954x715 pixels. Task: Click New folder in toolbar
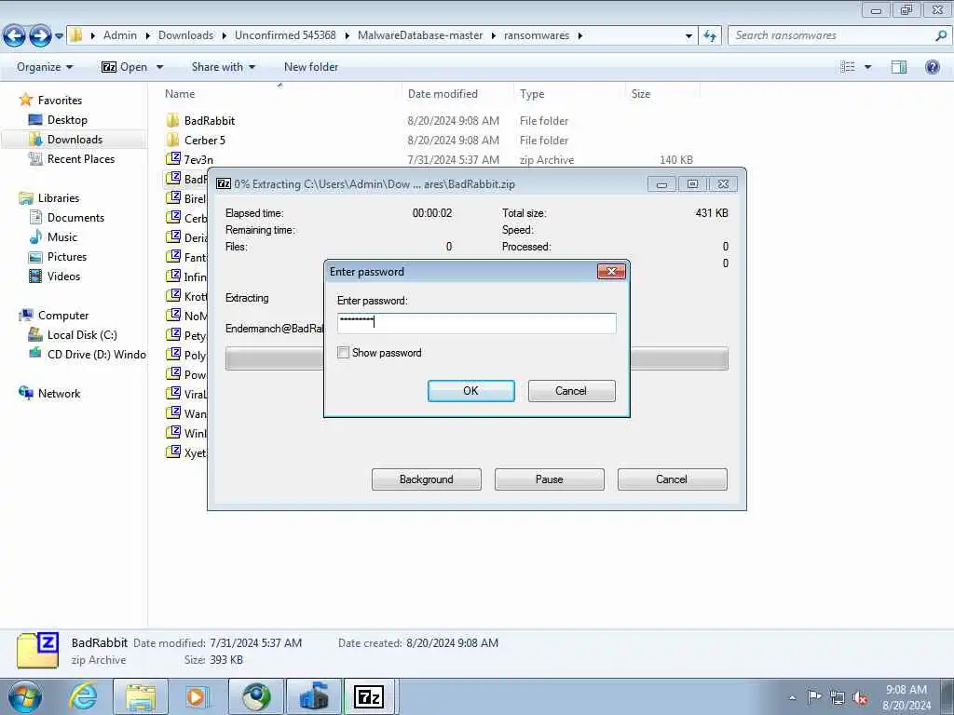[311, 67]
